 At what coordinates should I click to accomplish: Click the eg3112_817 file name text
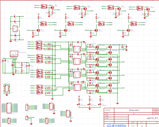[x=153, y=118]
